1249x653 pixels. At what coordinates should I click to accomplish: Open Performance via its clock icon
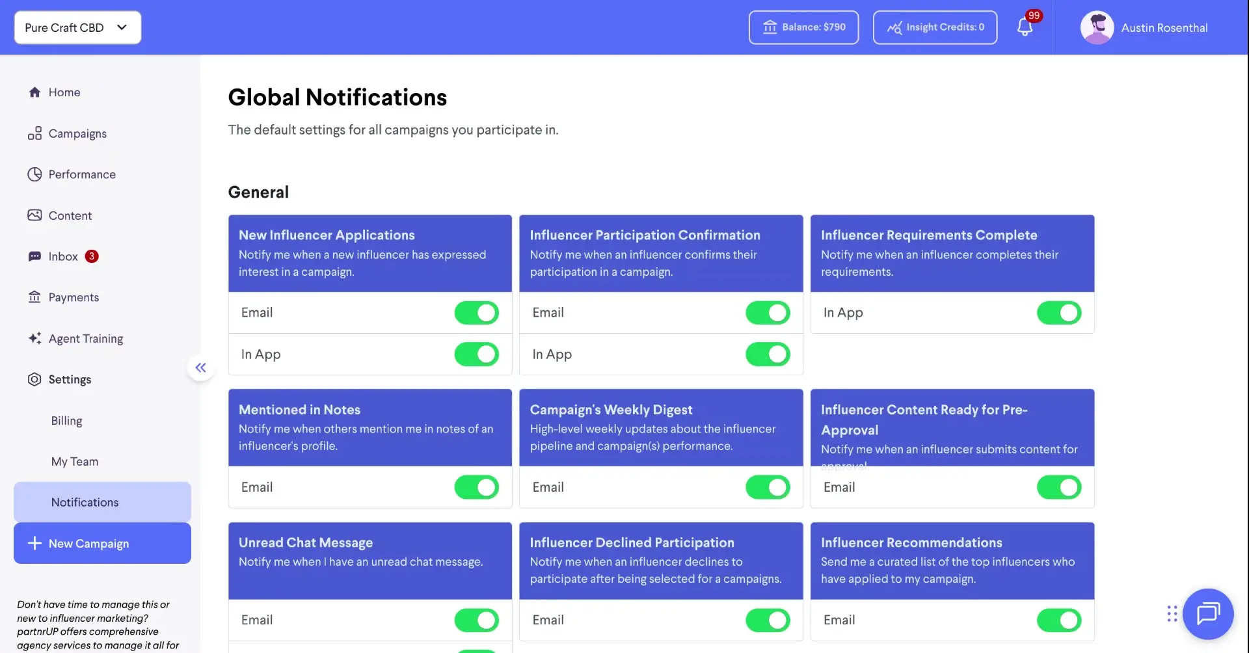tap(34, 174)
